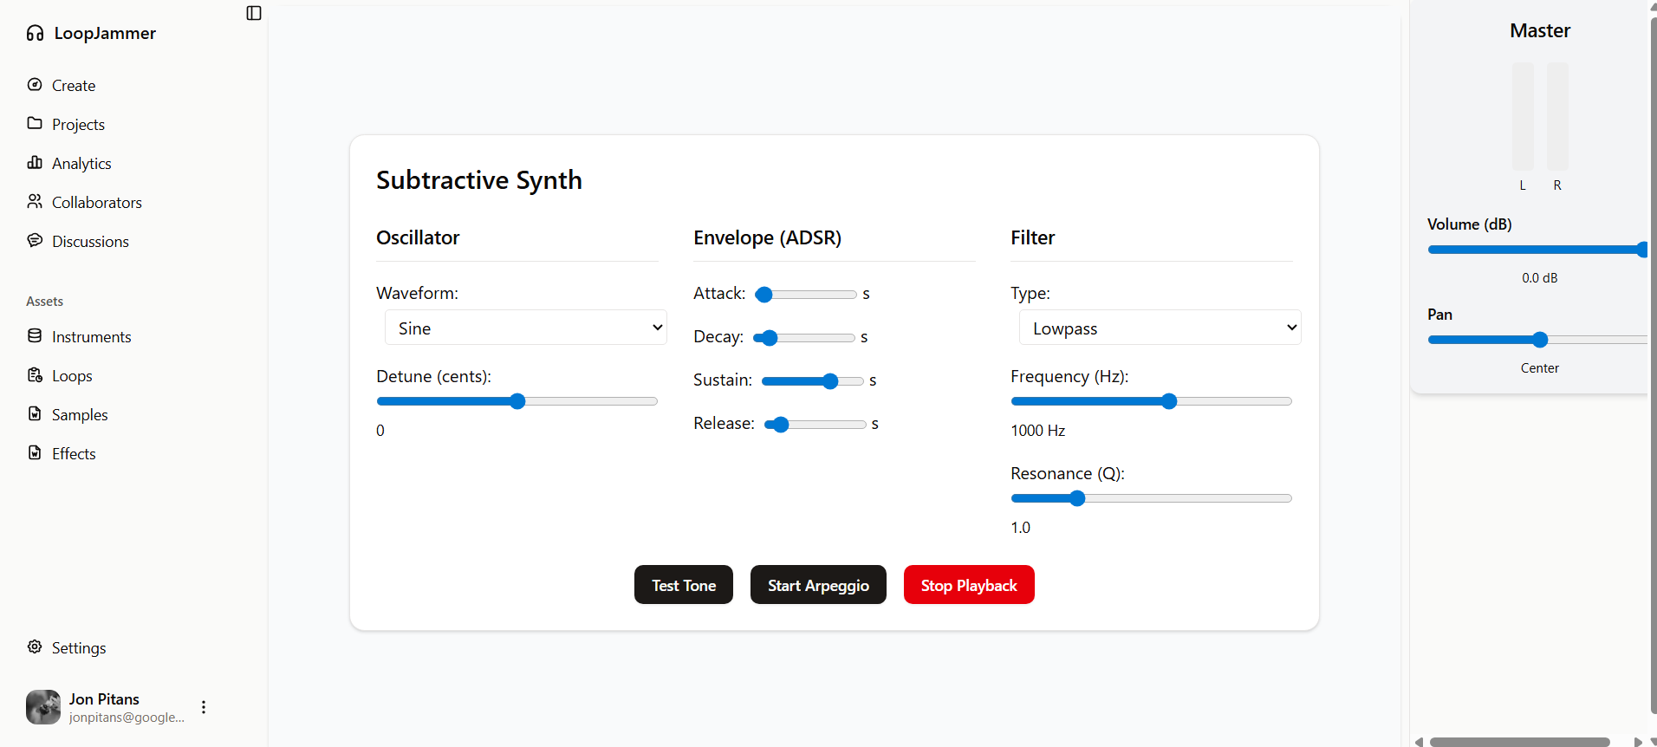
Task: Toggle the sidebar collapse icon
Action: 254,13
